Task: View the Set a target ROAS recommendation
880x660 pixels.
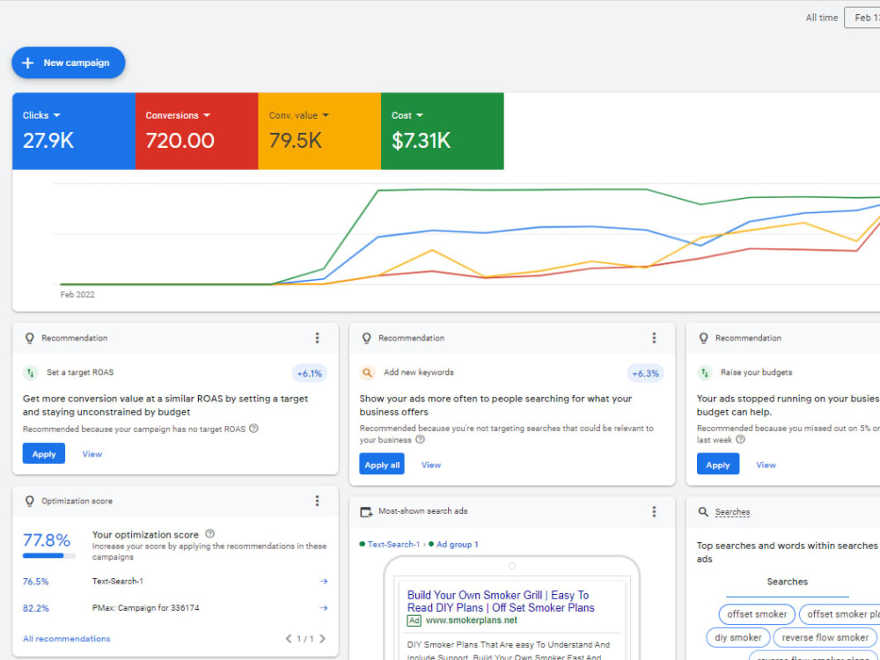Action: 92,454
